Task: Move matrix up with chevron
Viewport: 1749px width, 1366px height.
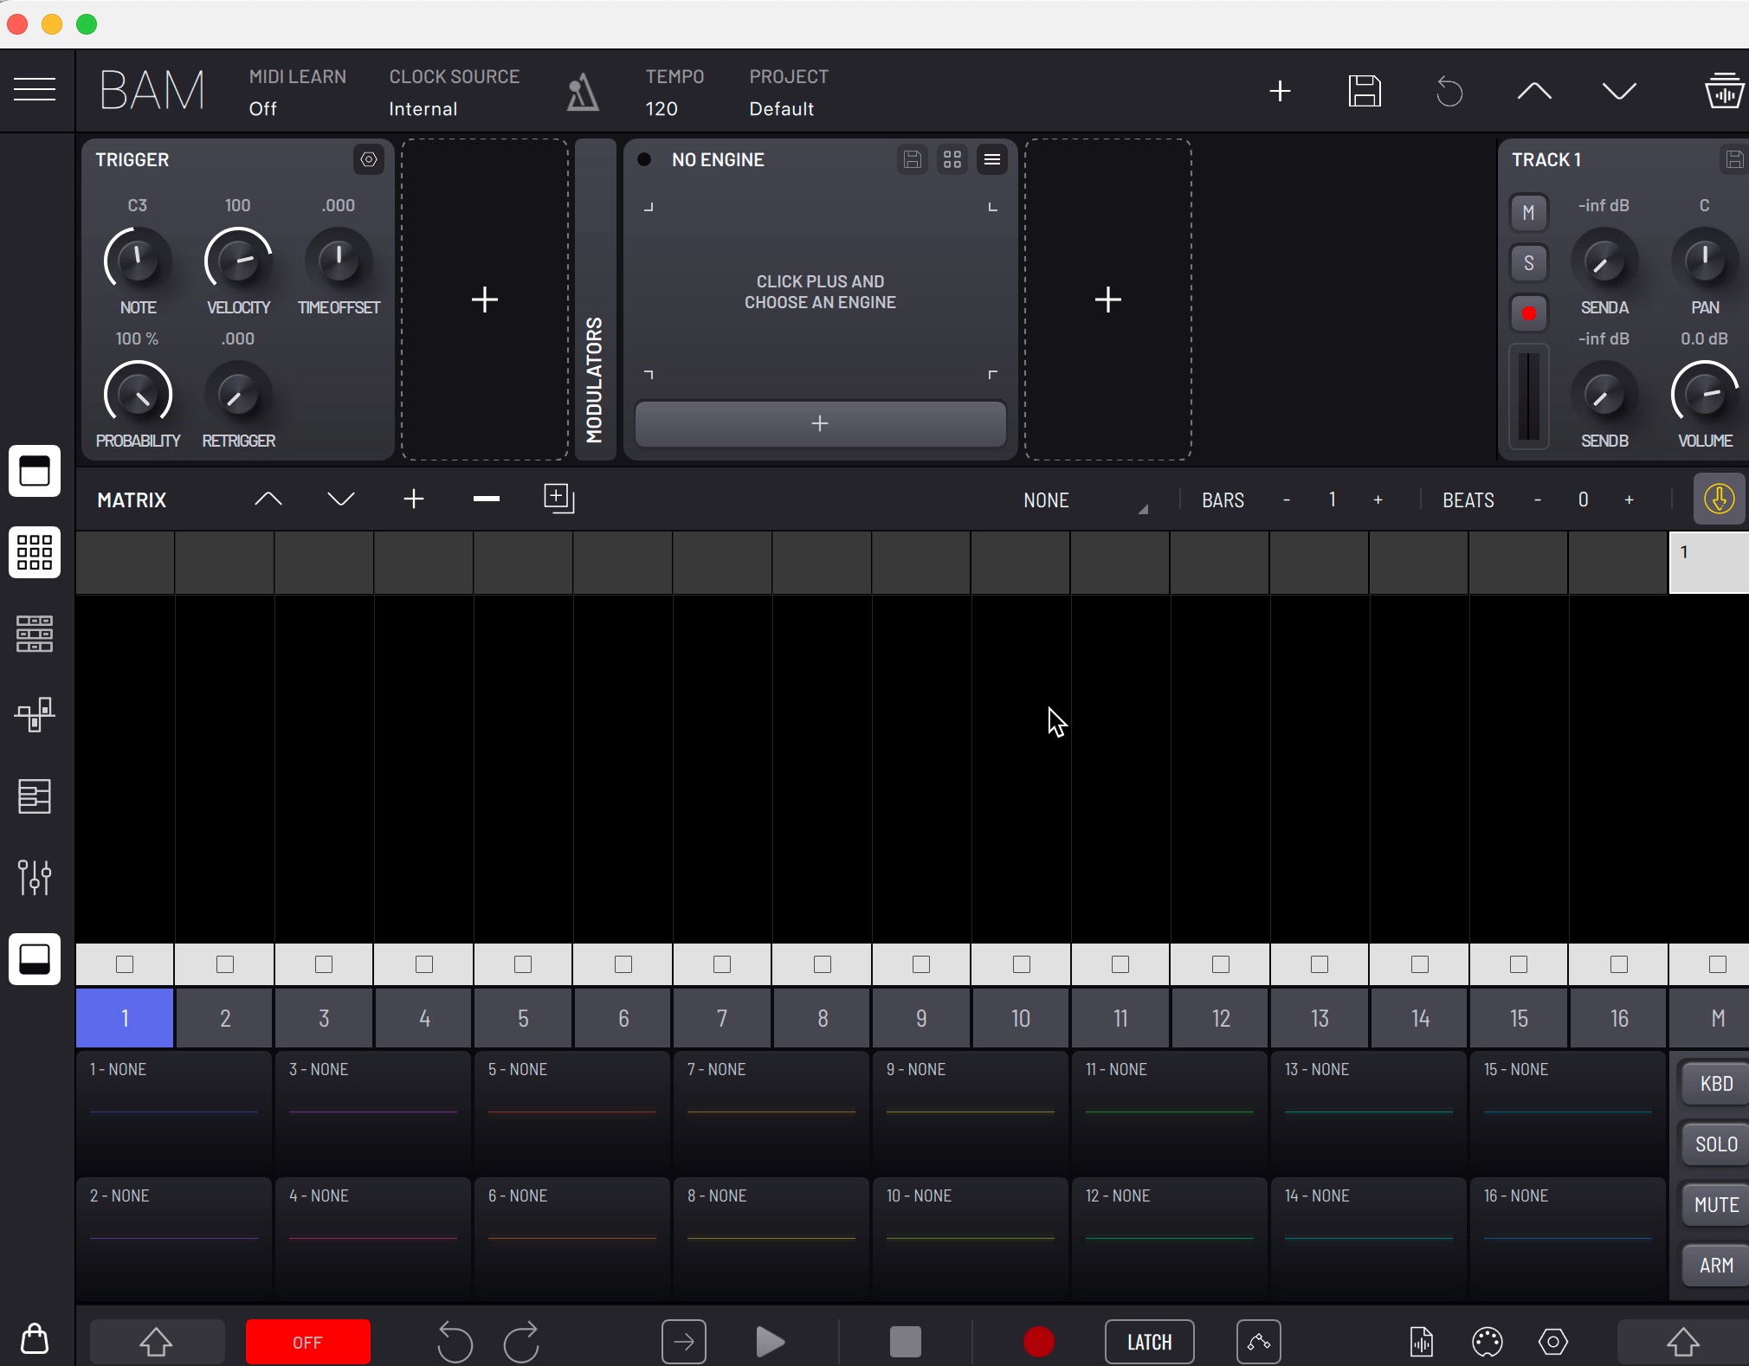Action: (x=268, y=499)
